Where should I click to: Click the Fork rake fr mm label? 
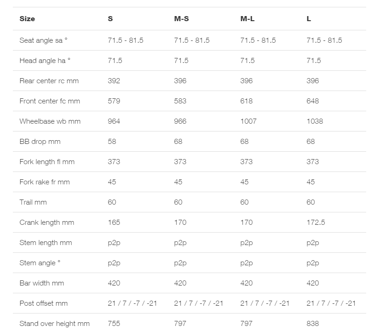click(x=45, y=182)
